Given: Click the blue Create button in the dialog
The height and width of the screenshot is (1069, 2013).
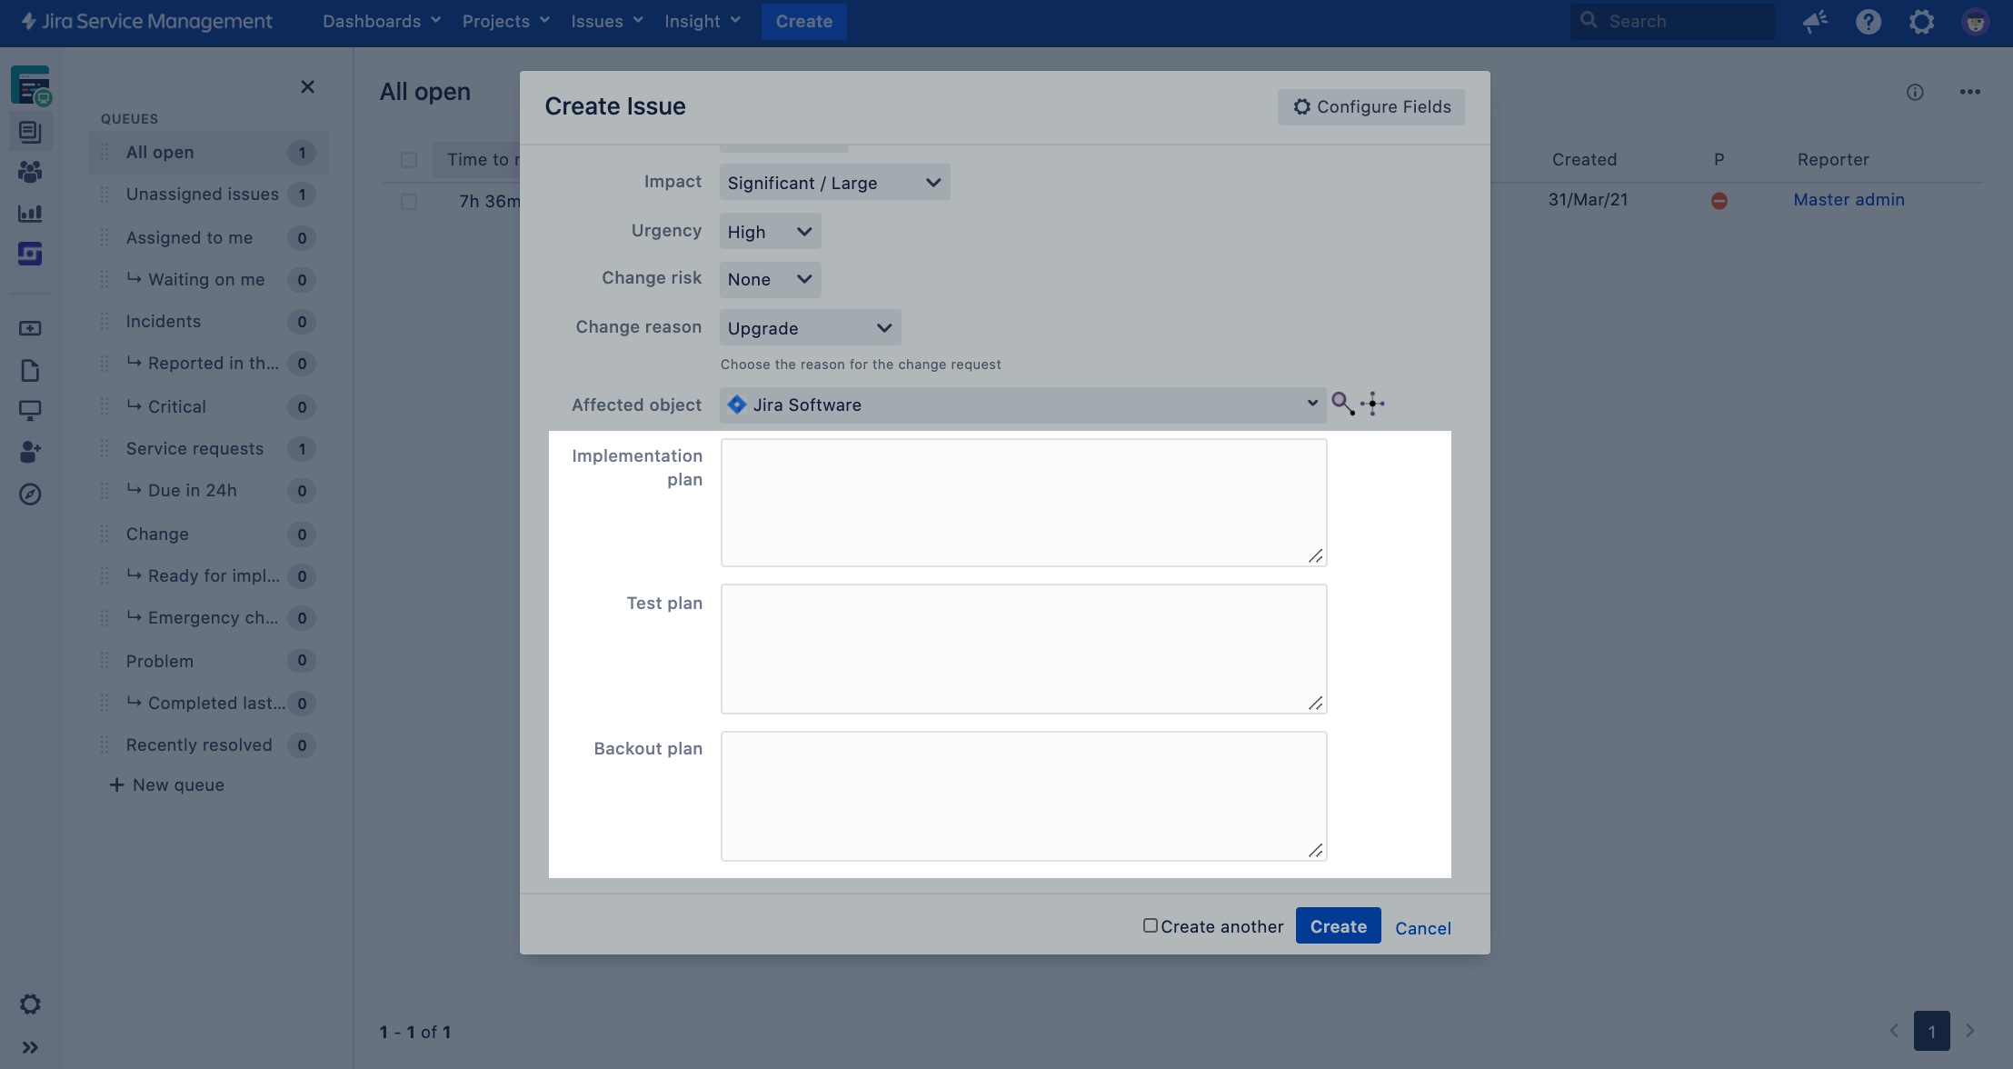Looking at the screenshot, I should [1338, 926].
